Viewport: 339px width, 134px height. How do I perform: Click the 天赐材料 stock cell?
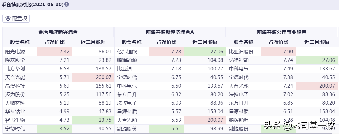pos(20,103)
